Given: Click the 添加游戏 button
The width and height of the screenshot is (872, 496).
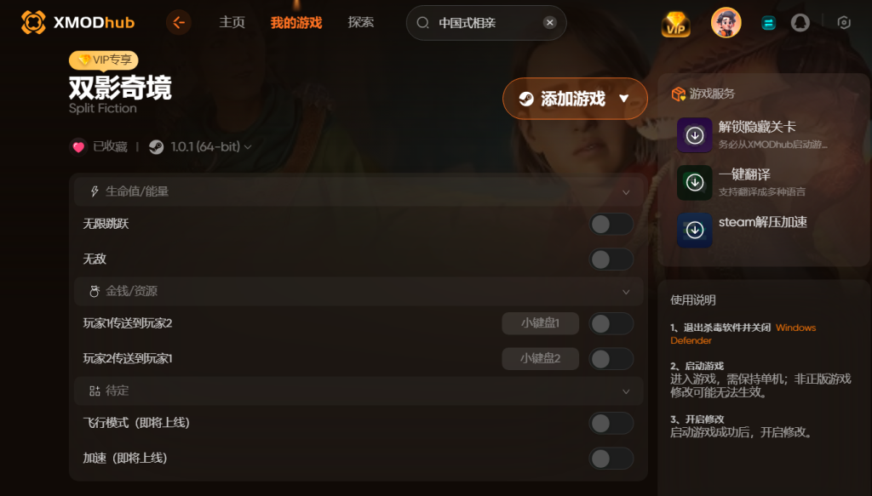Looking at the screenshot, I should 575,99.
